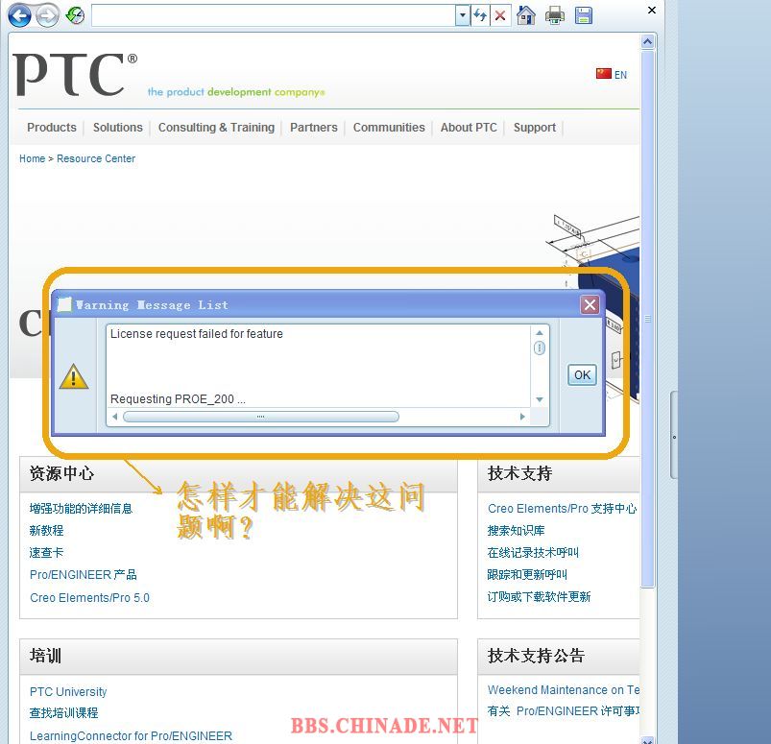Open 订购或下载软件更新 link
This screenshot has height=744, width=771.
click(x=539, y=596)
